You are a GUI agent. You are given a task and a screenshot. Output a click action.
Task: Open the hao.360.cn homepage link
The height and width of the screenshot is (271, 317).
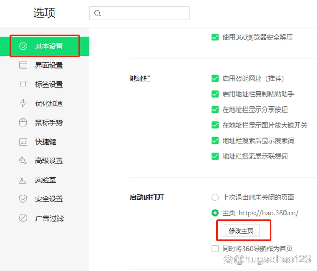pyautogui.click(x=269, y=212)
